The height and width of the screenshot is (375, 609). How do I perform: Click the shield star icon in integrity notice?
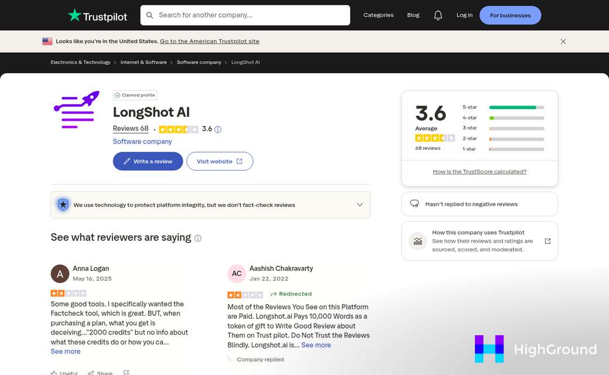click(x=63, y=204)
